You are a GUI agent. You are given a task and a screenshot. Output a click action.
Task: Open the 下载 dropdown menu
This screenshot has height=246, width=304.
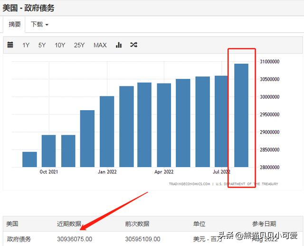[39, 24]
